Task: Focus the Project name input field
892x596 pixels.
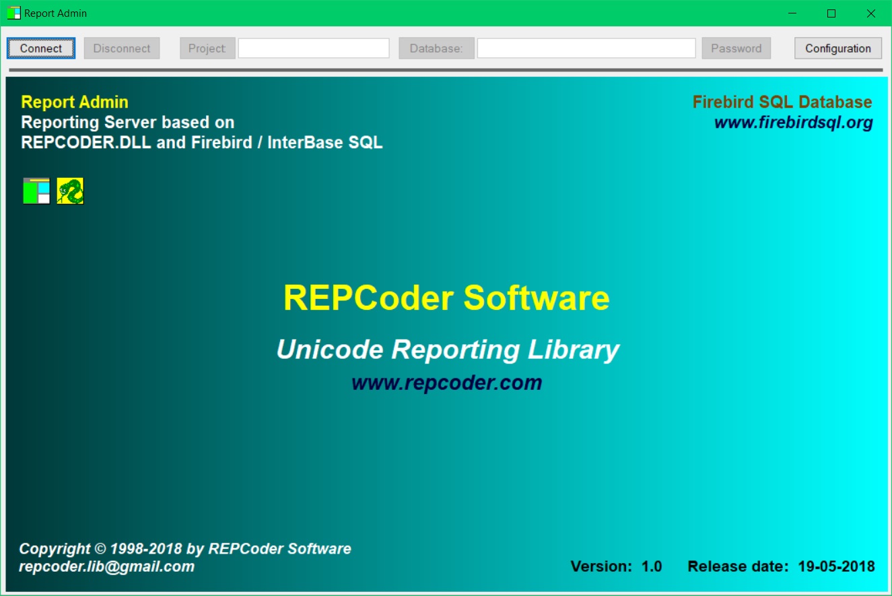Action: pos(314,48)
